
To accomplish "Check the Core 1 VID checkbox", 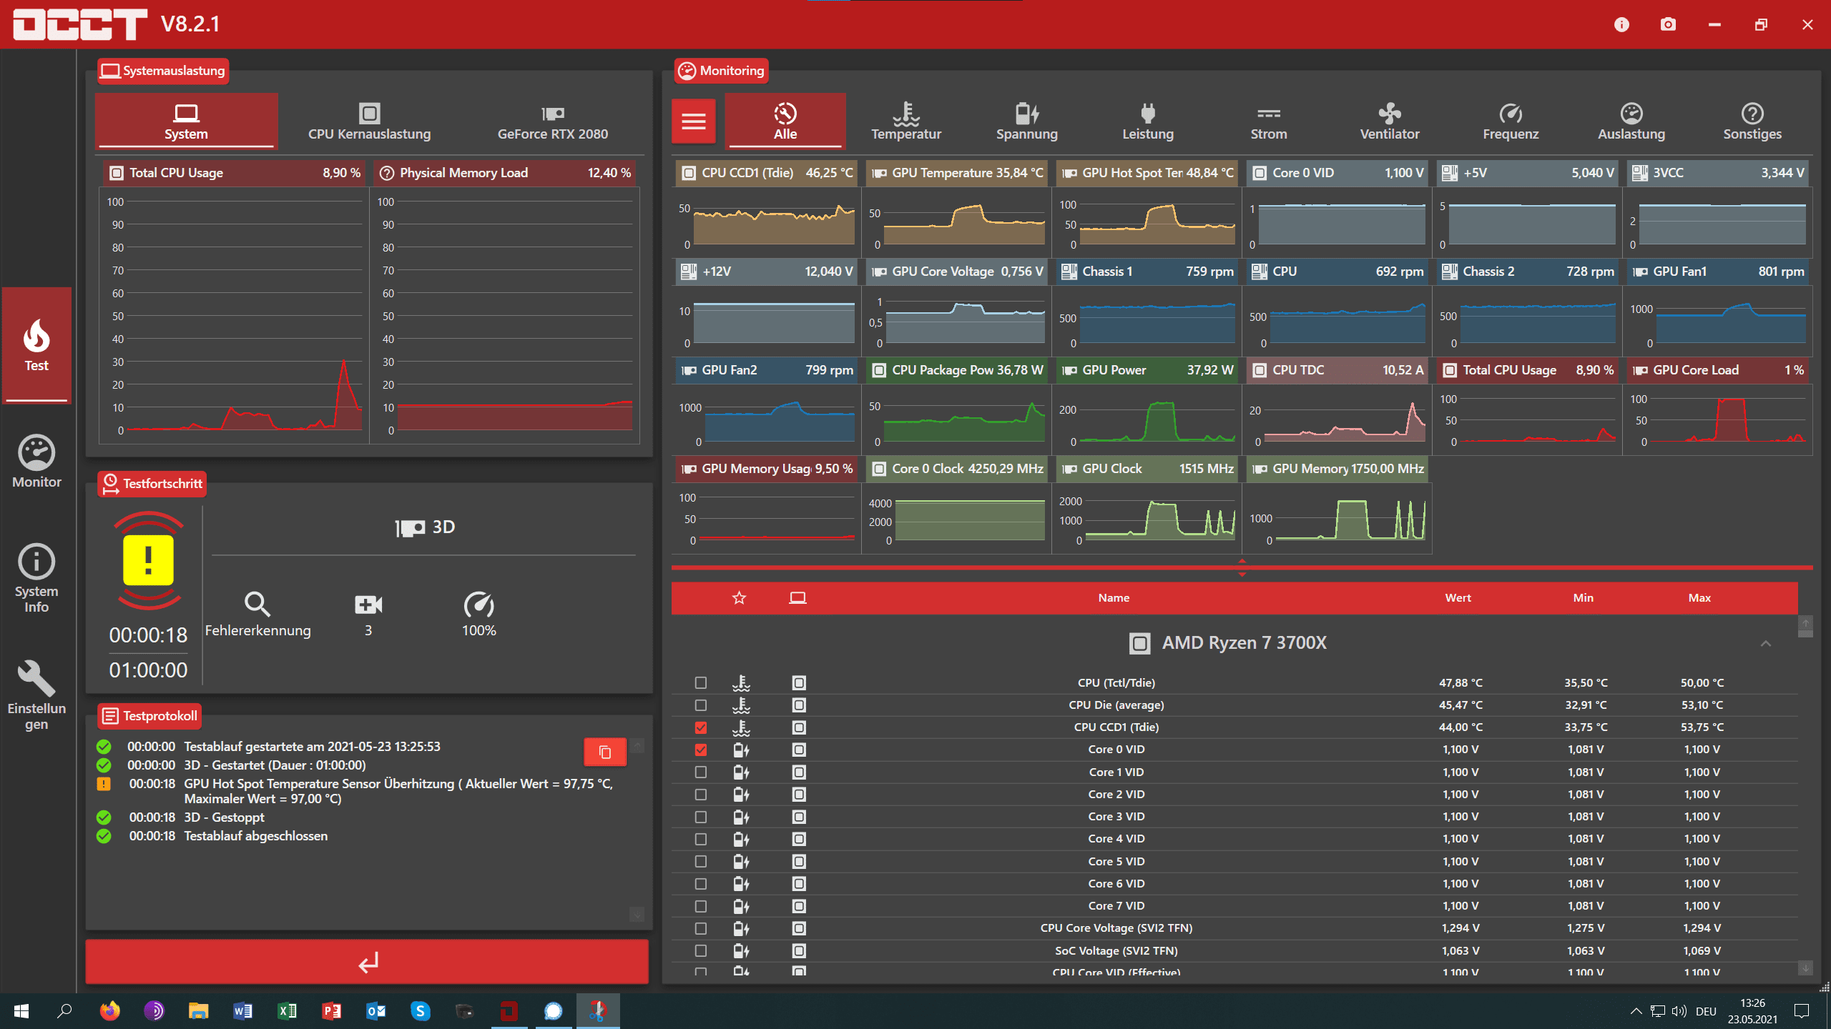I will click(x=701, y=772).
